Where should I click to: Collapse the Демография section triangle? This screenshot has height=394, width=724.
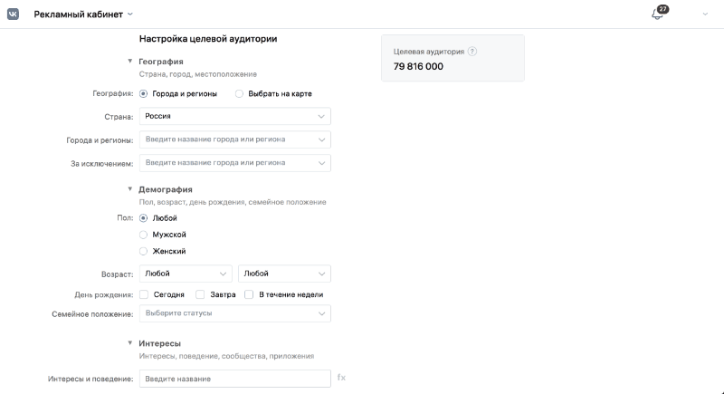click(129, 189)
